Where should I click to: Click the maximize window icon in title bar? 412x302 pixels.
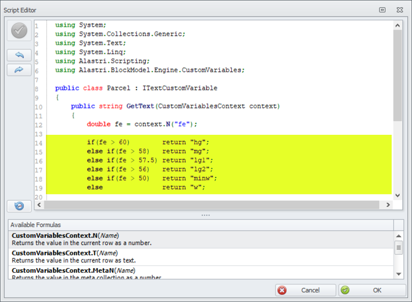tap(382, 10)
